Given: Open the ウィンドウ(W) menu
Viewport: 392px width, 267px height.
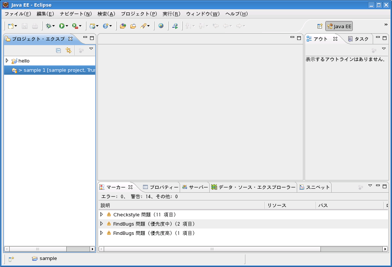Looking at the screenshot, I should click(x=203, y=14).
